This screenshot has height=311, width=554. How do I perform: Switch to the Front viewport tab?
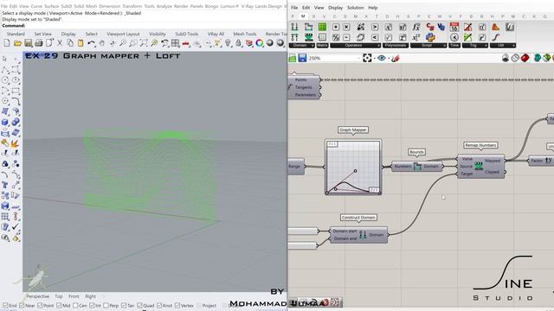[74, 296]
